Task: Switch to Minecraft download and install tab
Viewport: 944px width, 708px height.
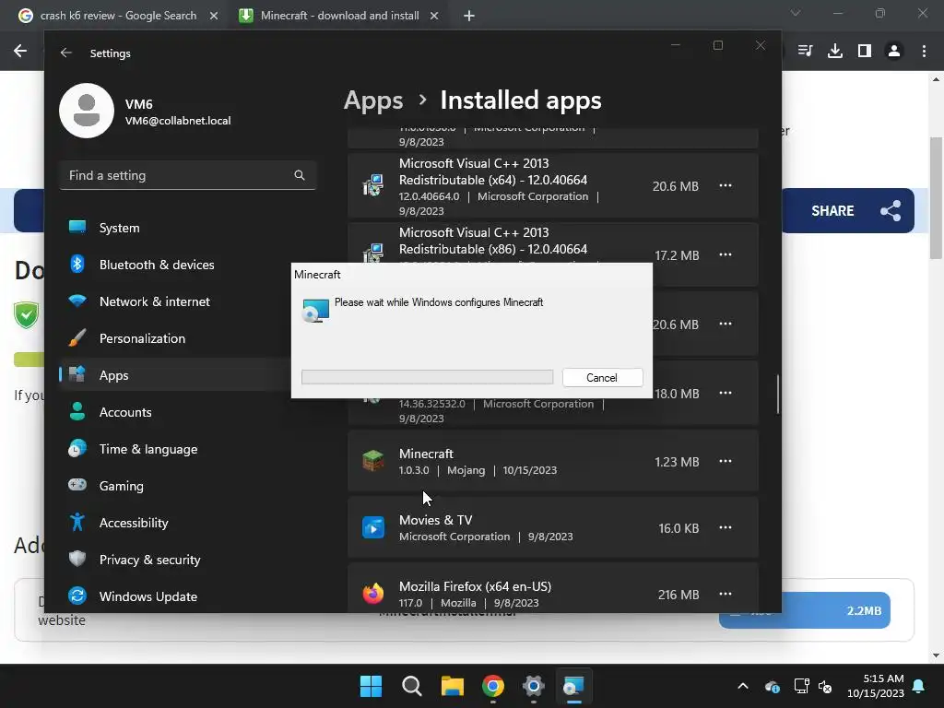Action: pyautogui.click(x=339, y=16)
